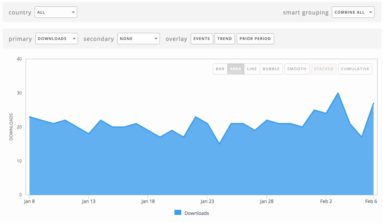Viewport: 383px width, 223px height.
Task: Click the country label
Action: pyautogui.click(x=20, y=12)
